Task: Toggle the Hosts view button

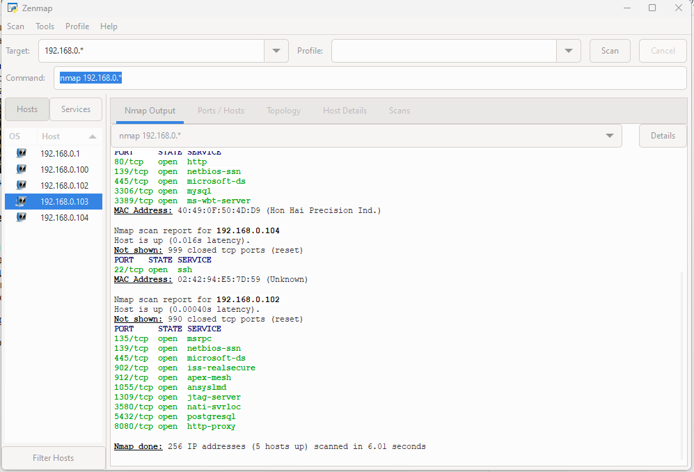Action: click(x=27, y=109)
